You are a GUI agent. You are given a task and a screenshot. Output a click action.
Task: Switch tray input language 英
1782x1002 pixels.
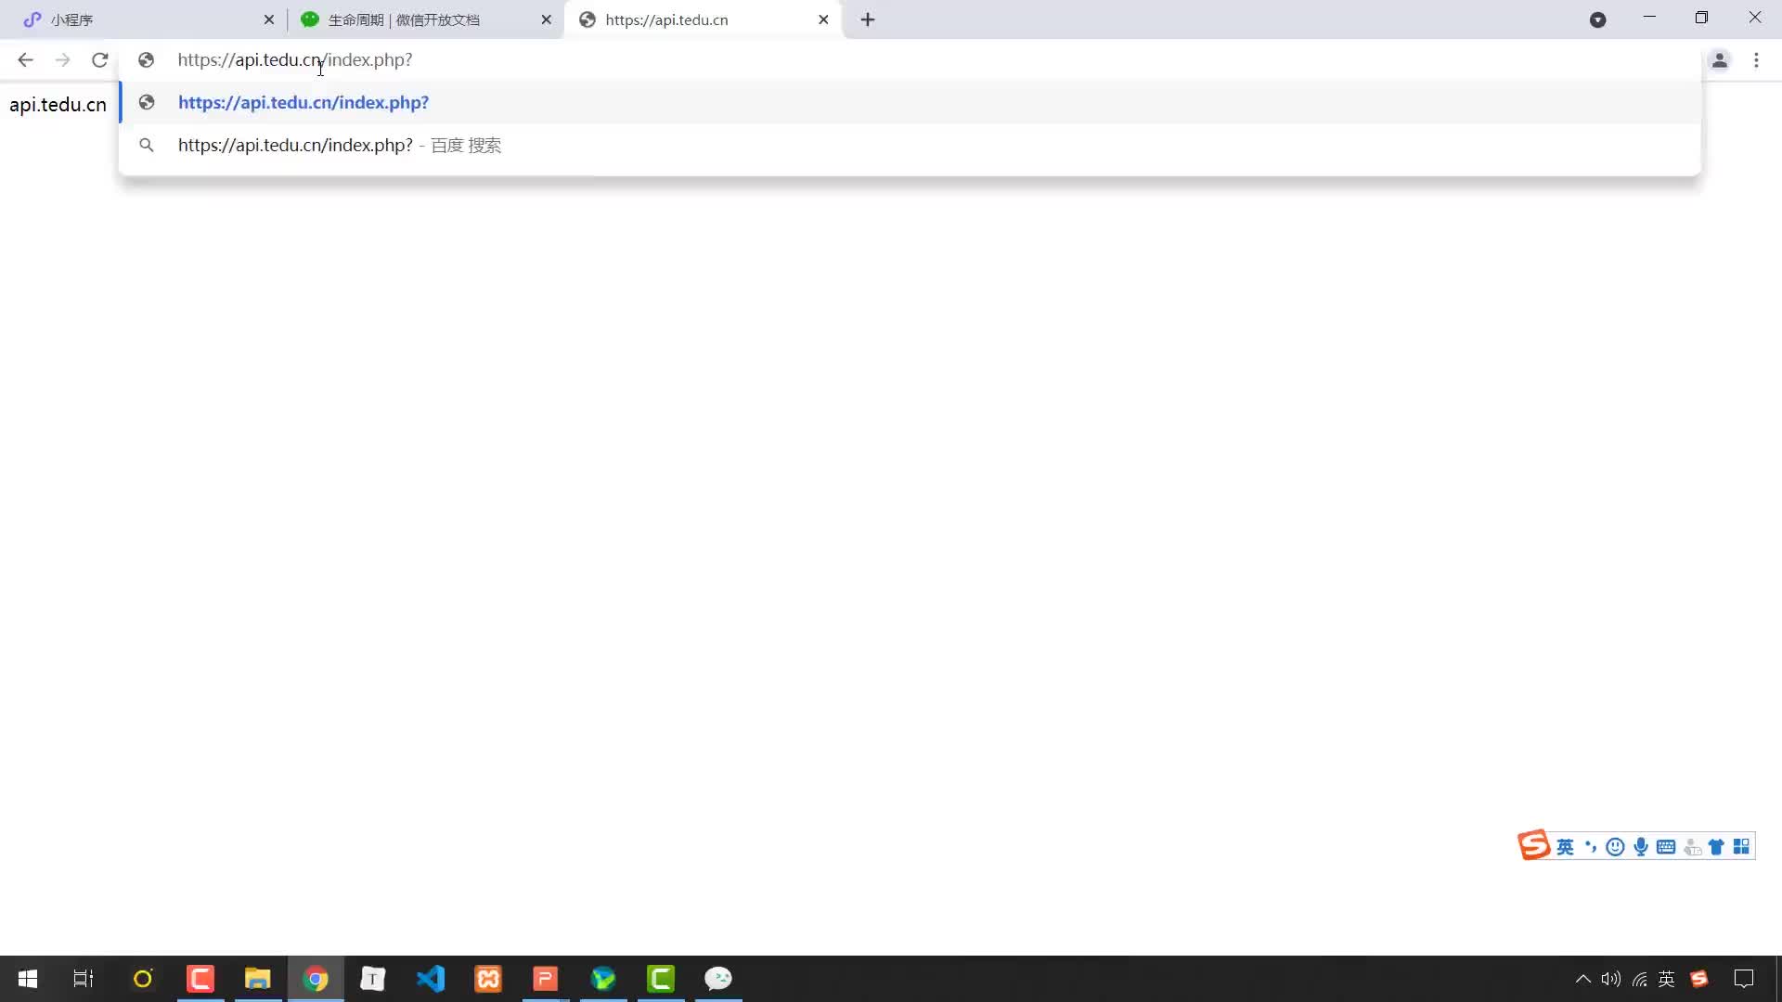click(1667, 979)
